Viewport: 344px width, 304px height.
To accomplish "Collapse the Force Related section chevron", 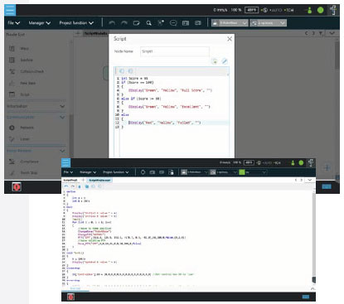I will tap(62, 151).
